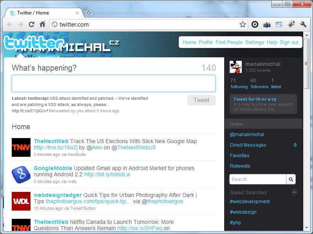Go to the browser home page icon
Viewport: 313px width, 234px height.
[x=42, y=24]
